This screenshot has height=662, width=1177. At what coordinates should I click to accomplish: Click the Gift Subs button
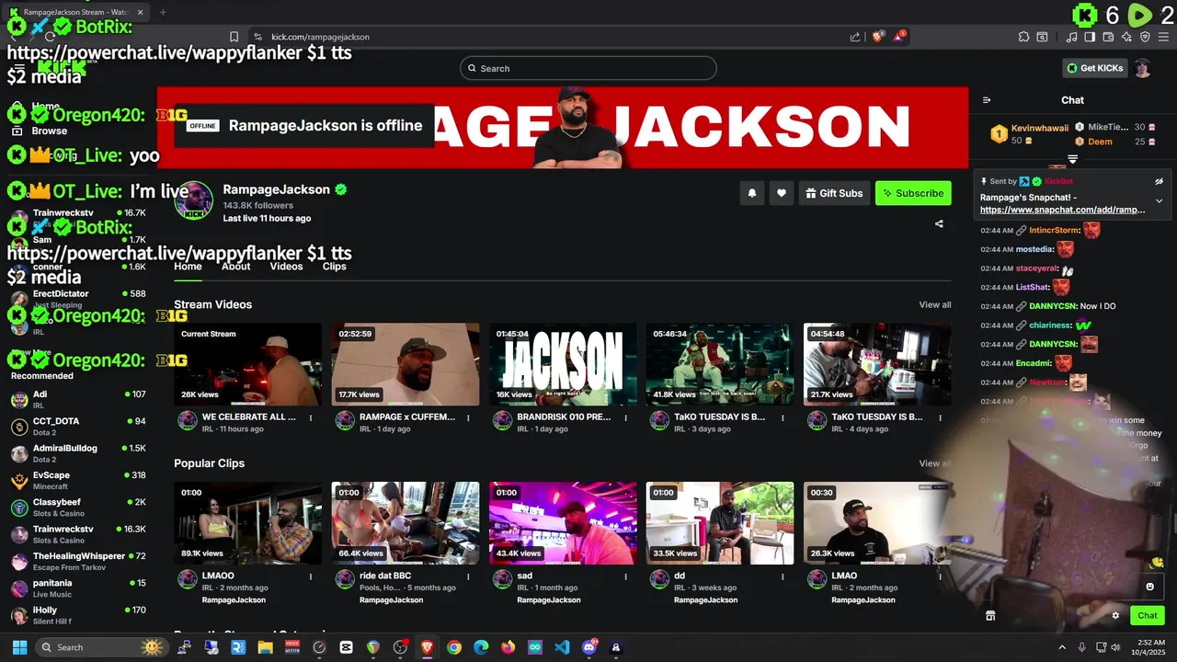[x=834, y=193]
